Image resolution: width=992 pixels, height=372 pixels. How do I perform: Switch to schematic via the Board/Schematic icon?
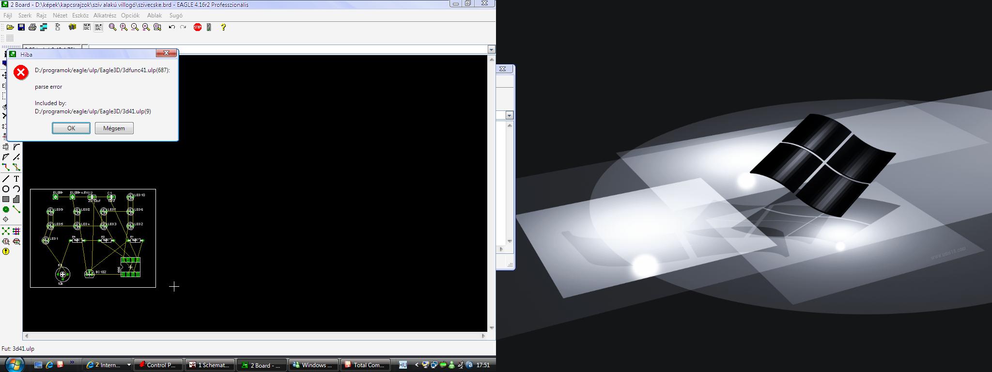(x=58, y=27)
